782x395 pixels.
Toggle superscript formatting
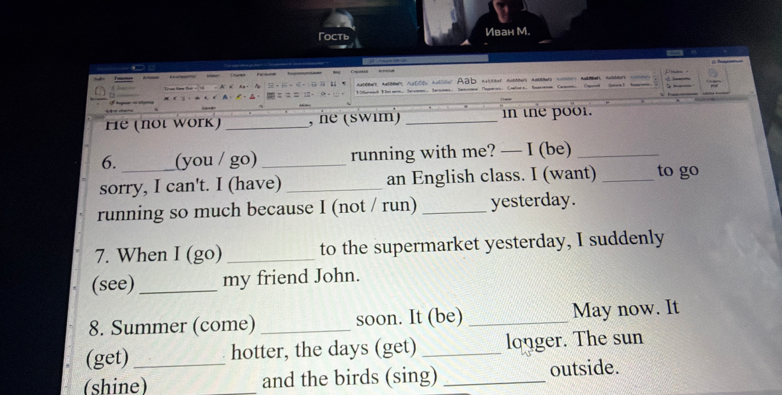[214, 97]
